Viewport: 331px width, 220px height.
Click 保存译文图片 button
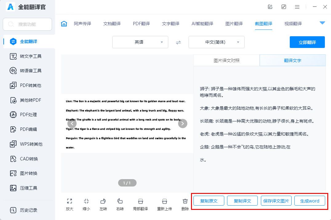click(276, 201)
